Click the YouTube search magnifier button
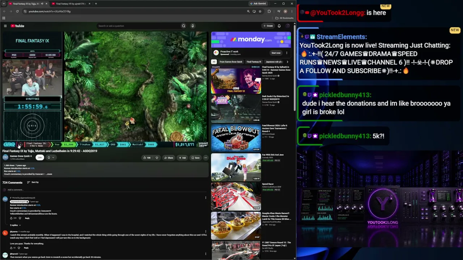Viewport: 463px width, 260px height. tap(183, 26)
